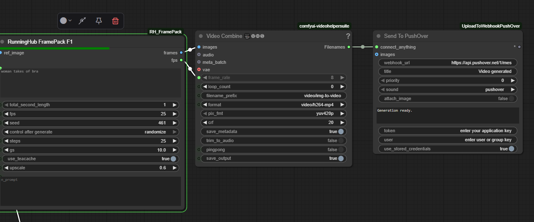Image resolution: width=534 pixels, height=222 pixels.
Task: Click token application key field
Action: pyautogui.click(x=447, y=131)
